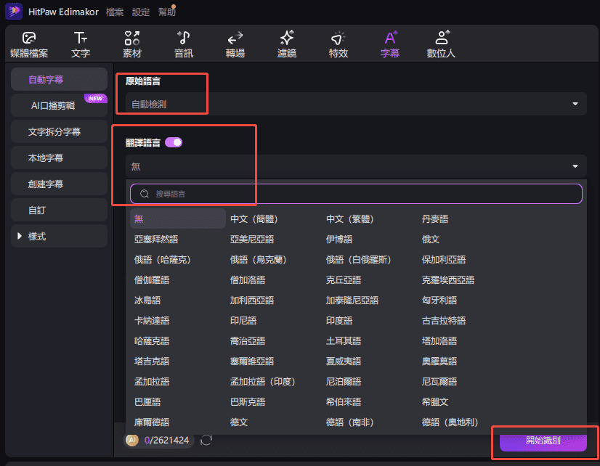The image size is (600, 466).
Task: Select the 文字 text tool
Action: pos(81,44)
